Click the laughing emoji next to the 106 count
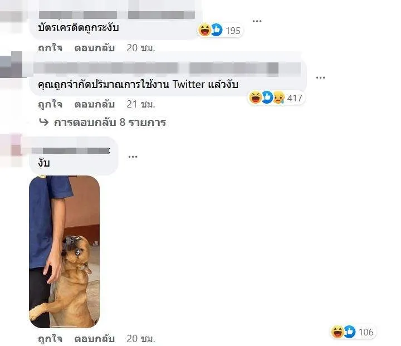This screenshot has height=346, width=401. 338,332
